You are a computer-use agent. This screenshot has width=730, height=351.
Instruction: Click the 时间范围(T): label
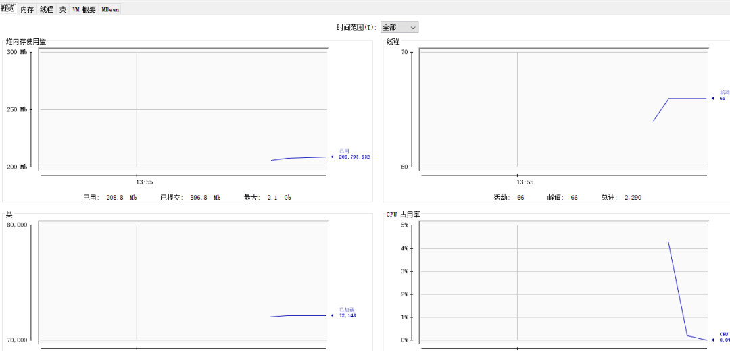tap(356, 28)
